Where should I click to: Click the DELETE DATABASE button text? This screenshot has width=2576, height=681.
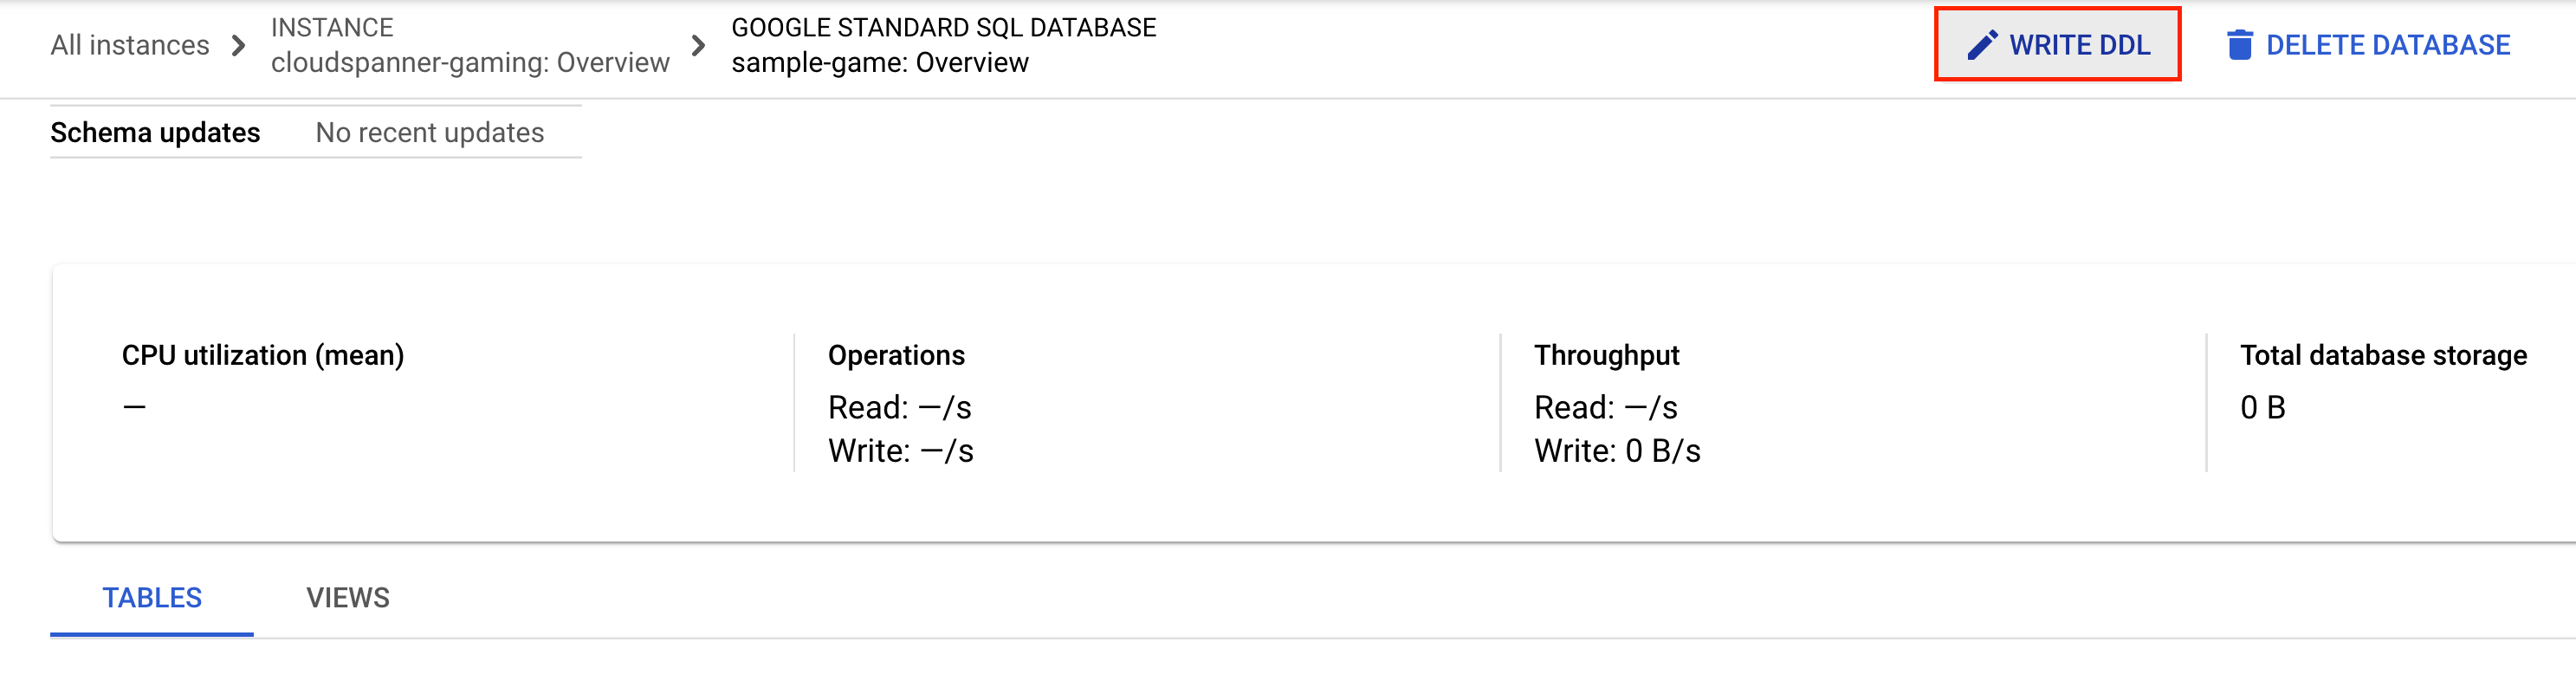click(x=2388, y=45)
